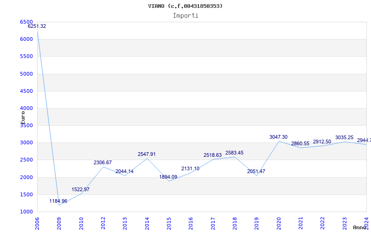Click the 2012 x-axis year label
The width and height of the screenshot is (371, 232).
coord(103,224)
